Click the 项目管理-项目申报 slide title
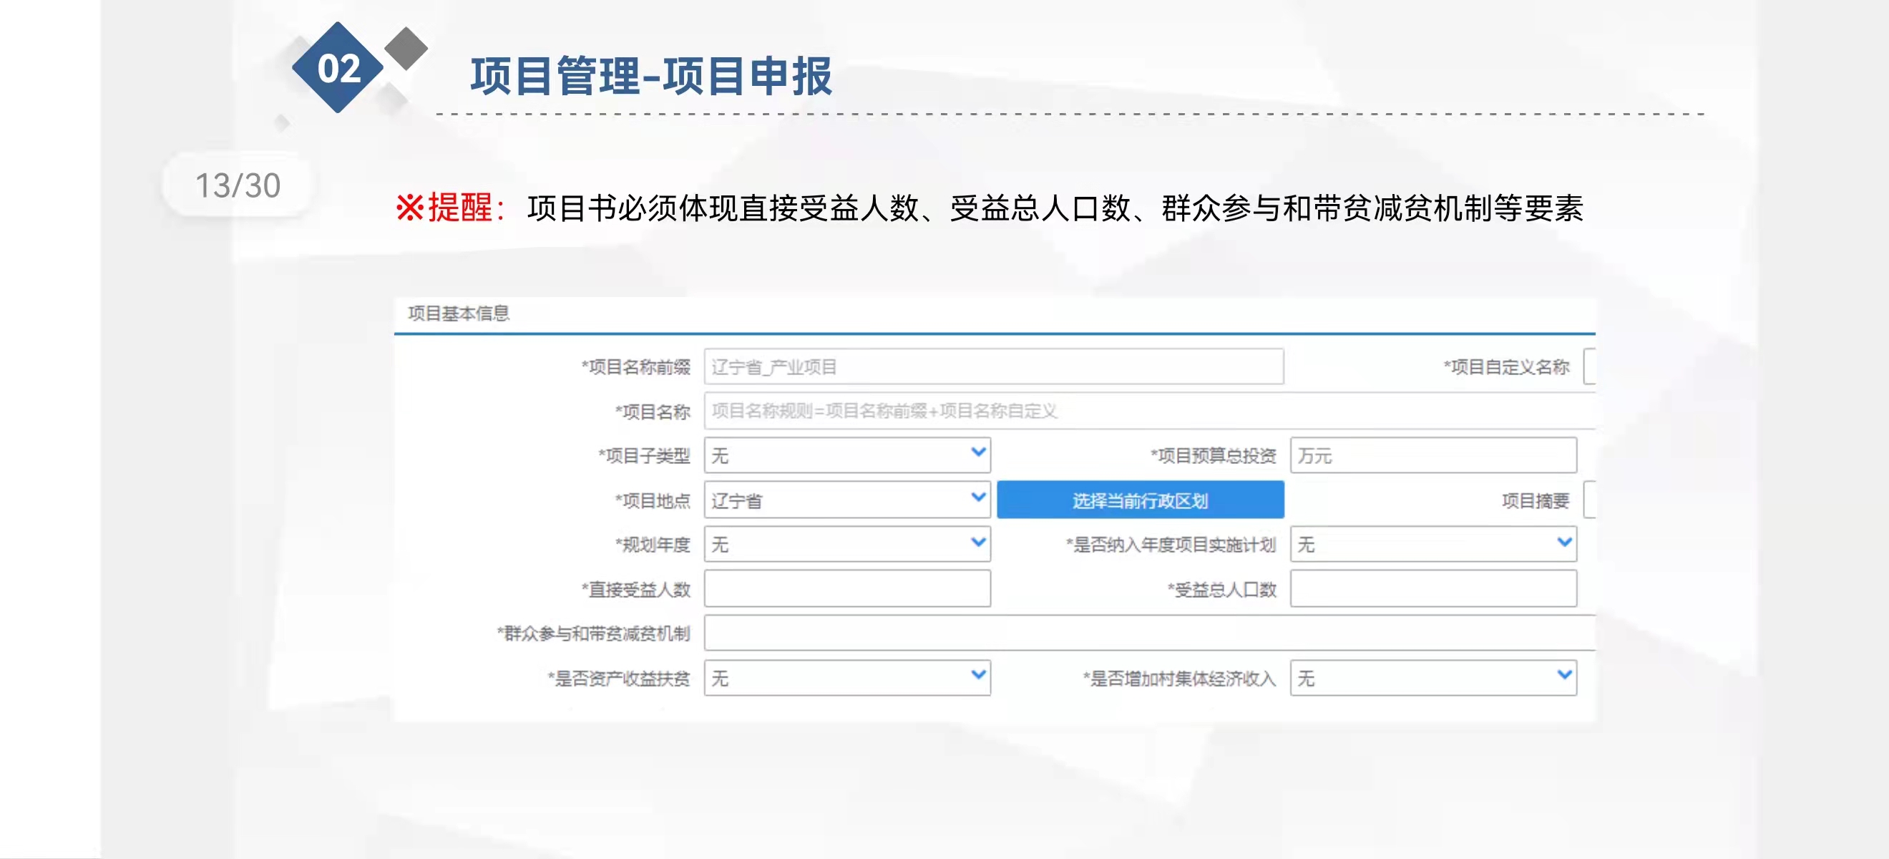This screenshot has height=859, width=1889. click(651, 76)
